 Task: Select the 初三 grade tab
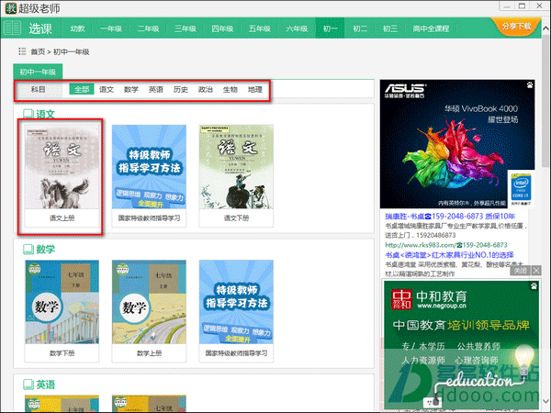[x=390, y=28]
